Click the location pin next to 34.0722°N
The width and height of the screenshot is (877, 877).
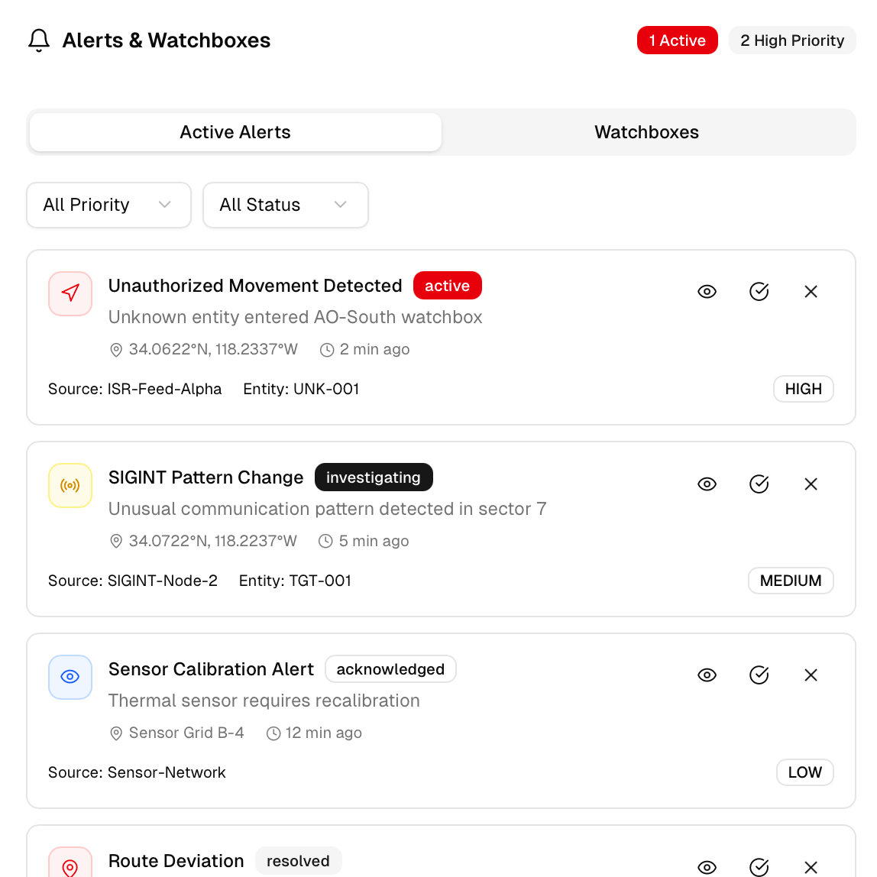point(116,542)
